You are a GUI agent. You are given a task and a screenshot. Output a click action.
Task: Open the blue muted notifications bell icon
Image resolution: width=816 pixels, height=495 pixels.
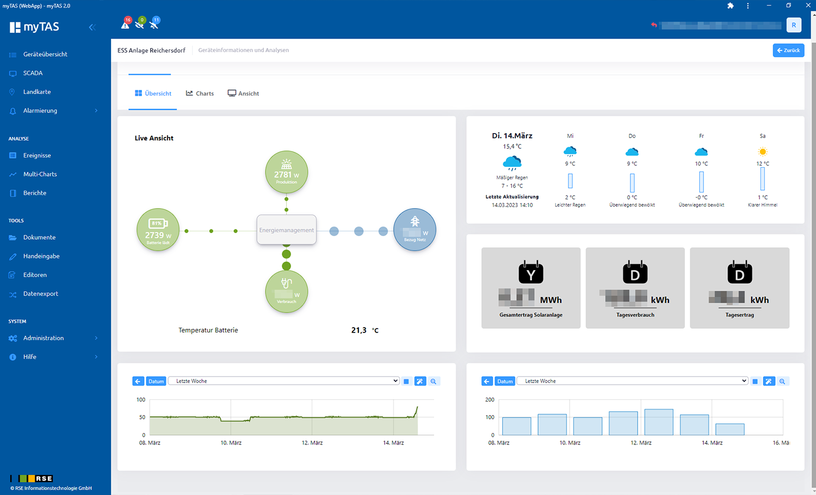(154, 24)
